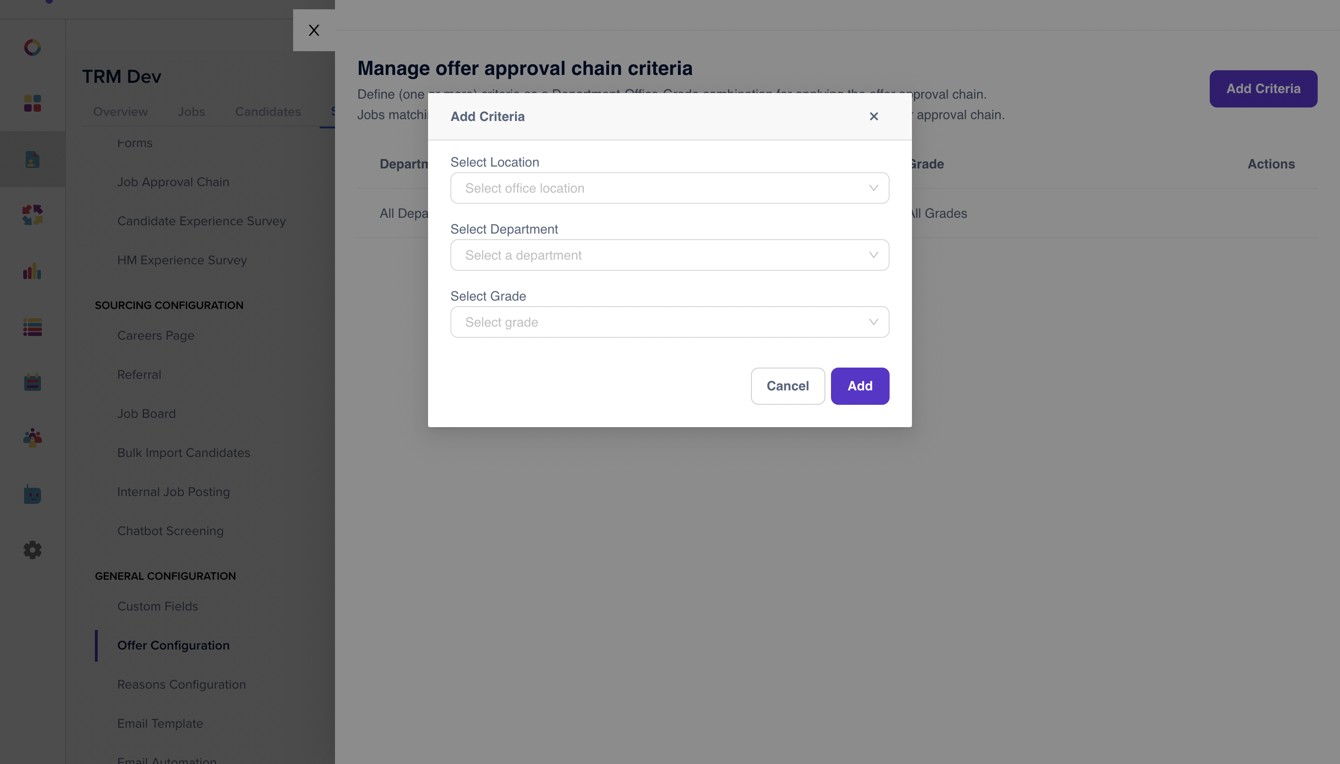This screenshot has height=764, width=1340.
Task: Open the list view sidebar icon
Action: pyautogui.click(x=33, y=327)
